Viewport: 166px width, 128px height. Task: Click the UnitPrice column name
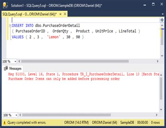[x=104, y=31]
